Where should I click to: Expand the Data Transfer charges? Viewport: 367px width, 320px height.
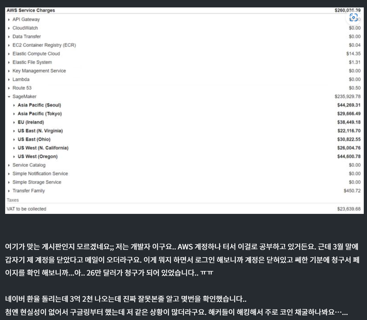(x=9, y=36)
